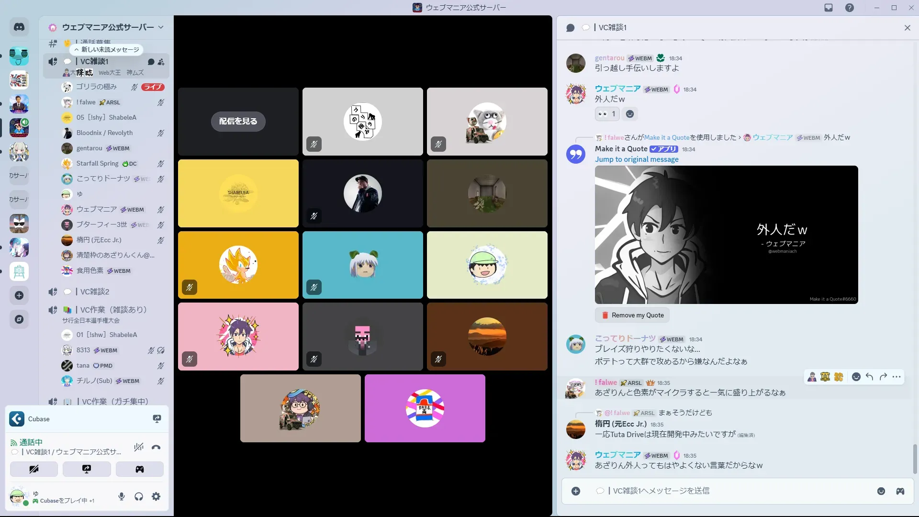Screen dimensions: 919x517
Task: Toggle headphone deafen
Action: 139,497
